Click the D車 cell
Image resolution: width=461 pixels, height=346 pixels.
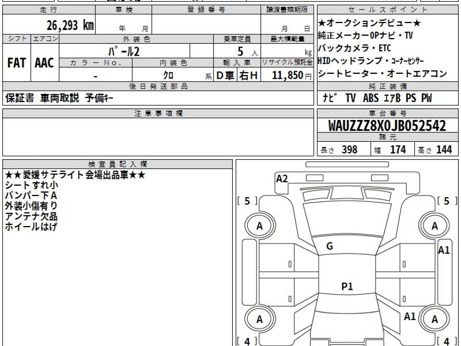pyautogui.click(x=226, y=75)
